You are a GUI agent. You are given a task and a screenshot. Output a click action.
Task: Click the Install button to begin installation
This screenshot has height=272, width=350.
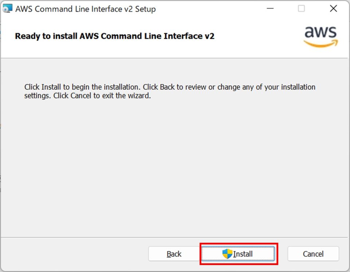(x=238, y=254)
